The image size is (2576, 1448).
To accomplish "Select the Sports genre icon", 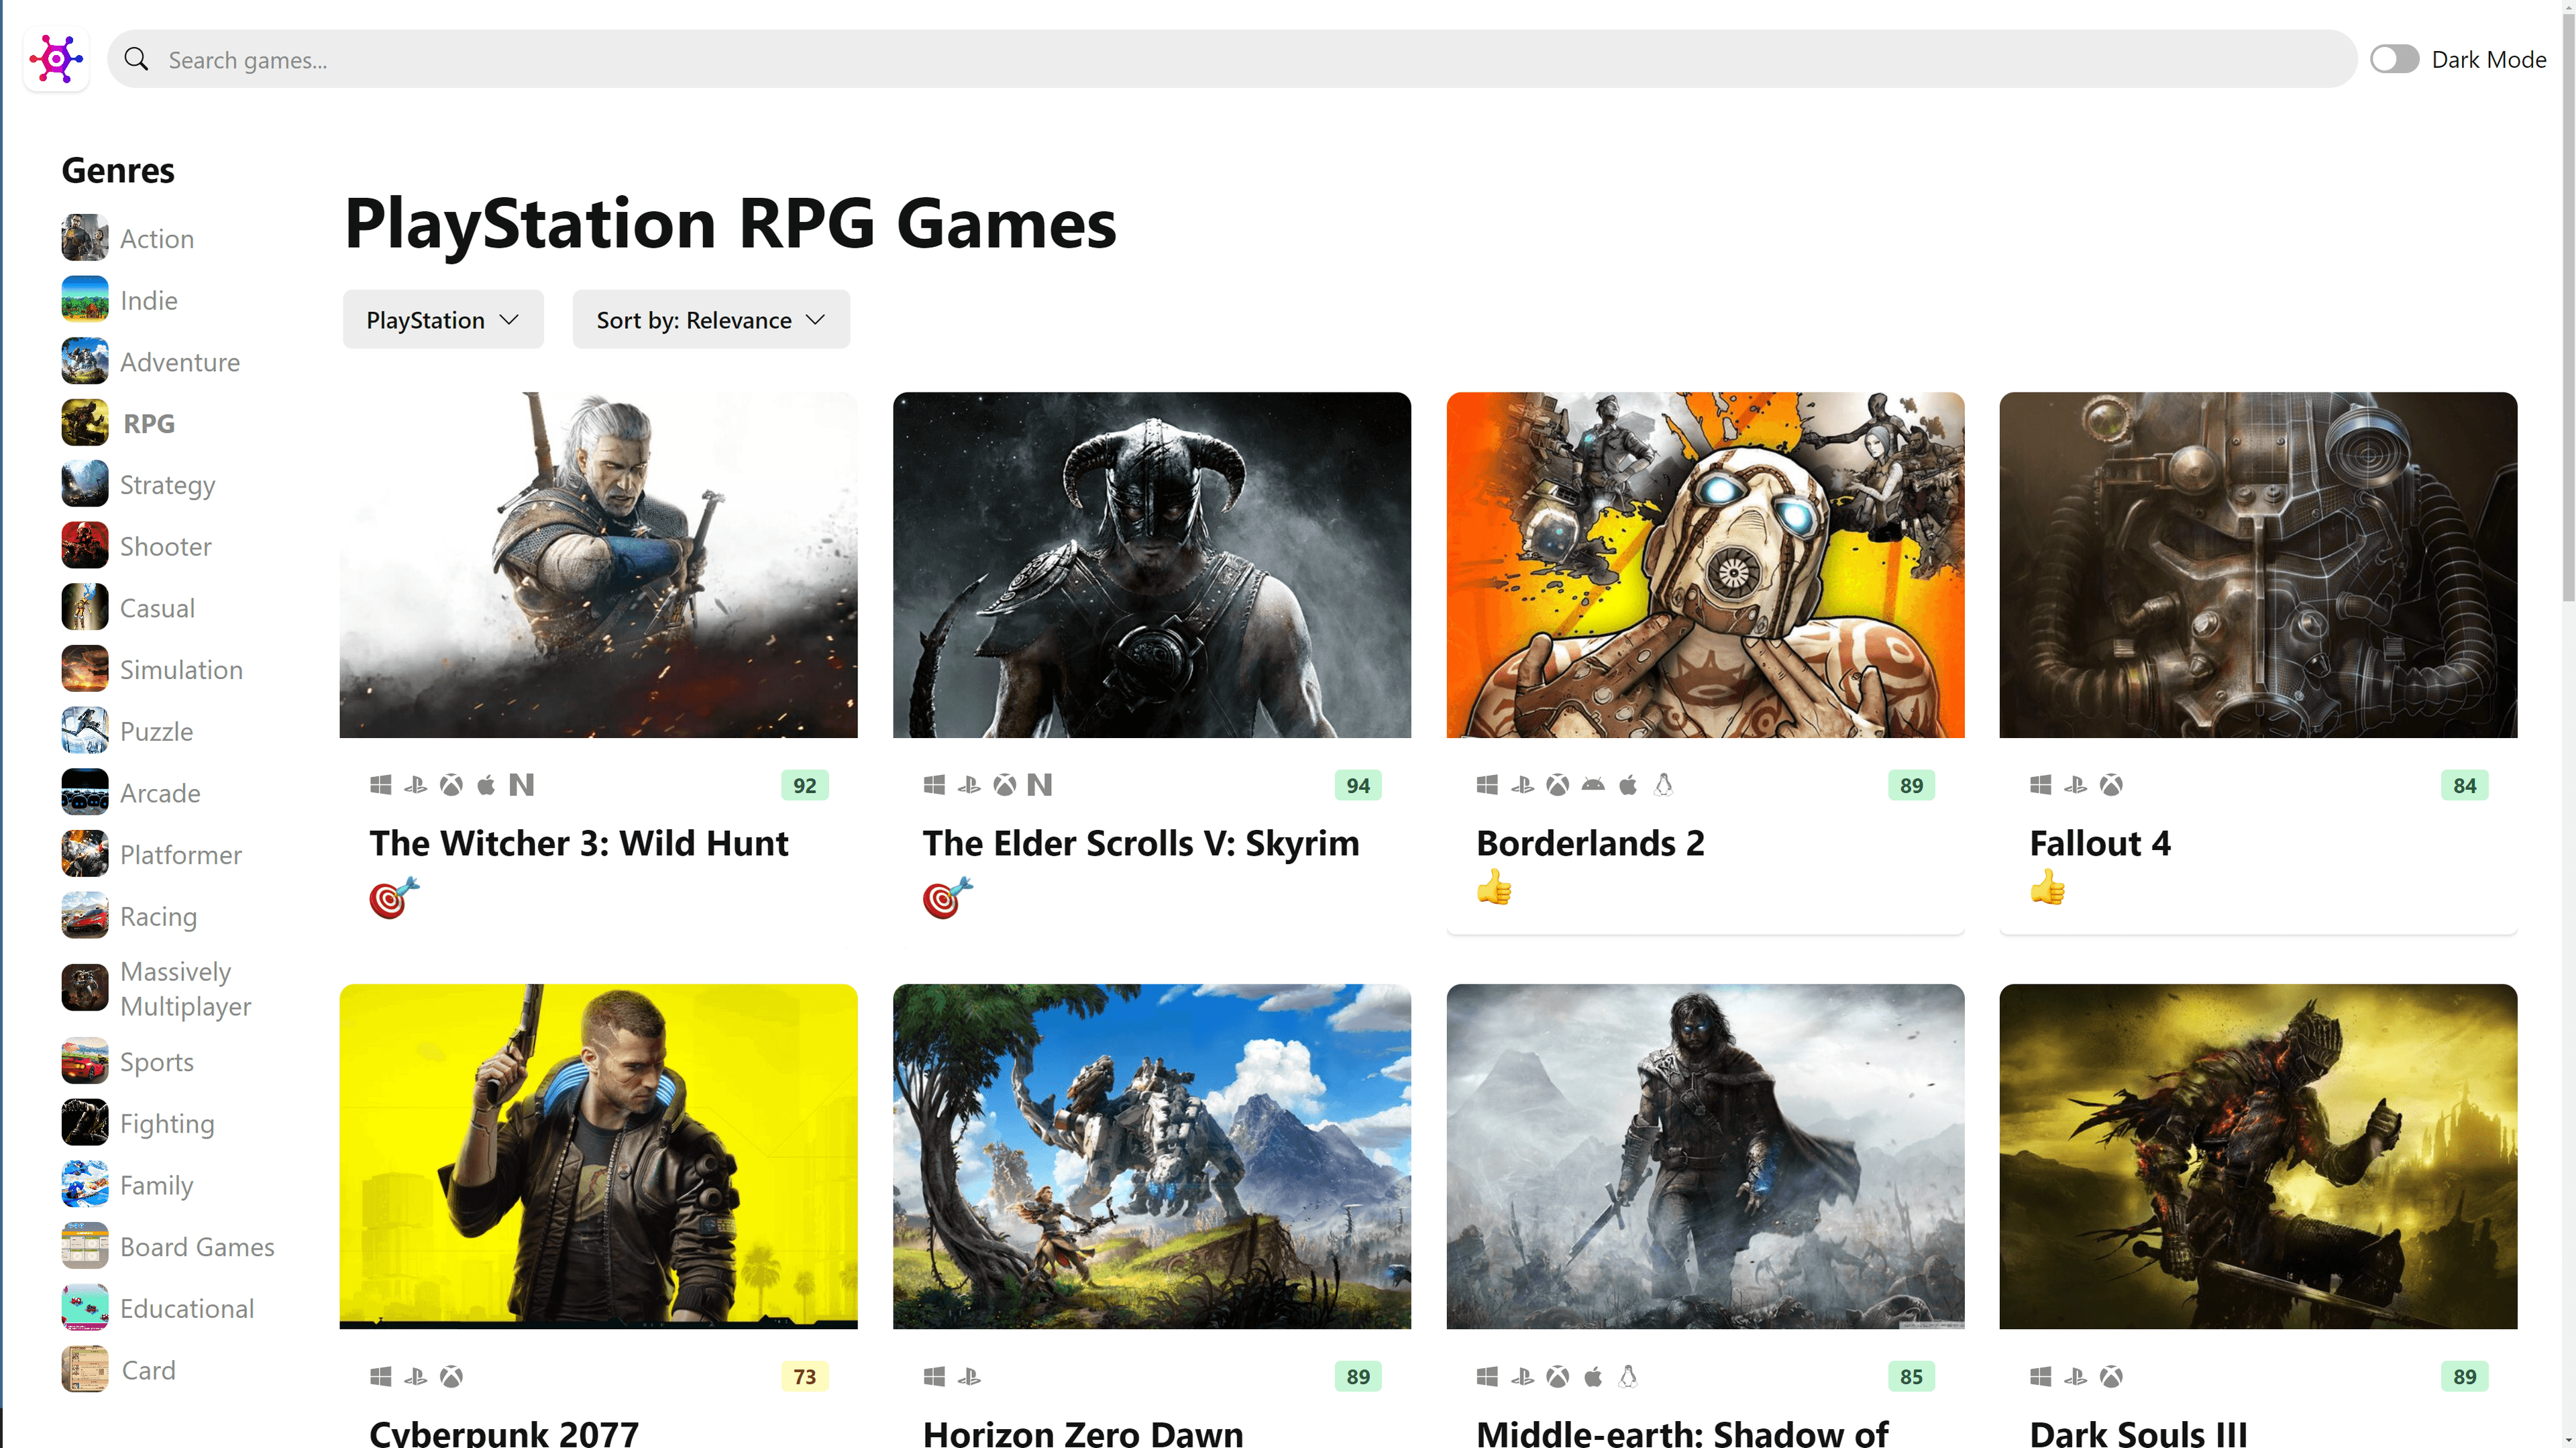I will point(85,1061).
